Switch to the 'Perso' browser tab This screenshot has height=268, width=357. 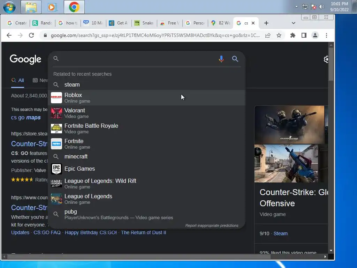(x=195, y=23)
